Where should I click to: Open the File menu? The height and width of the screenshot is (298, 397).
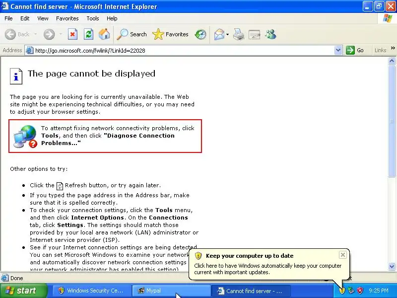click(8, 18)
